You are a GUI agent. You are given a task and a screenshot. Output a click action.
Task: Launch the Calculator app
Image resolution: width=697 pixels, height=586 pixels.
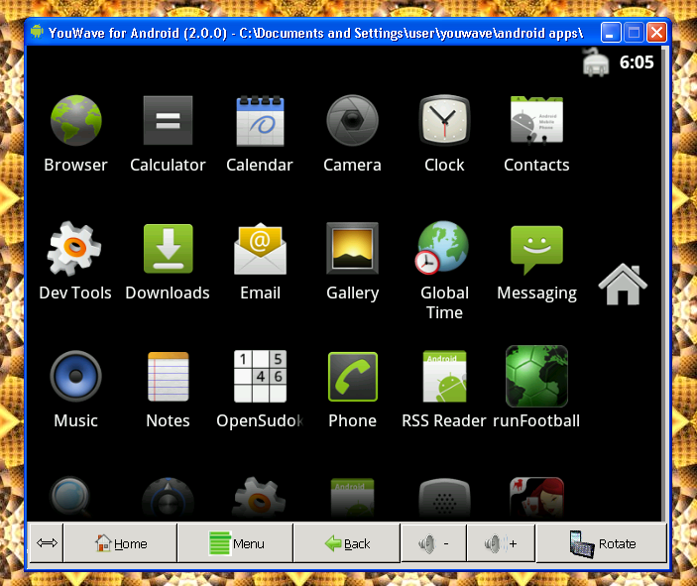(168, 121)
